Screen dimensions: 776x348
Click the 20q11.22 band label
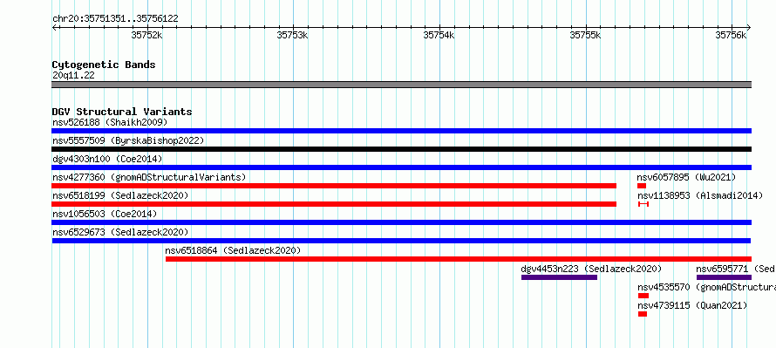[x=73, y=75]
